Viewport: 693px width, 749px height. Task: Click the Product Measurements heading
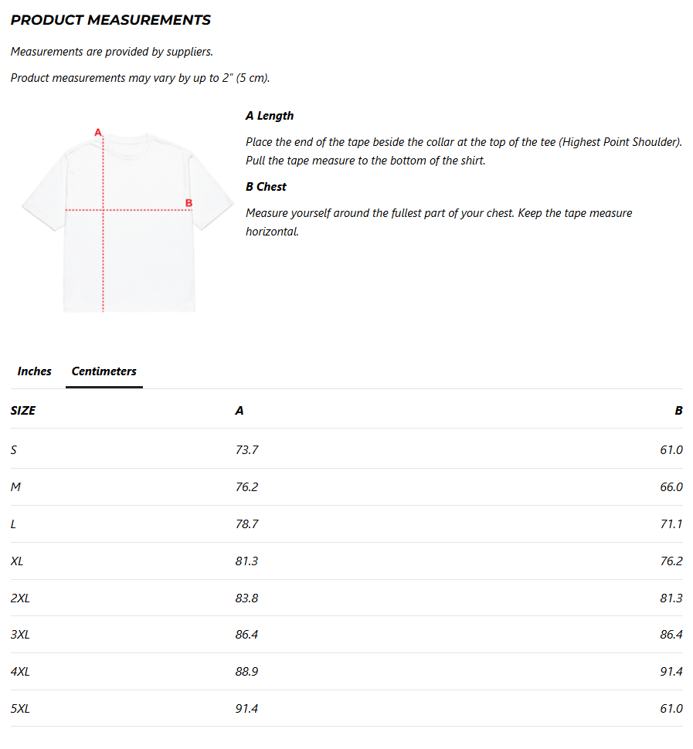(110, 20)
